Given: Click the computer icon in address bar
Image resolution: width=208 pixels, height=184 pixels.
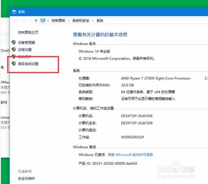Looking at the screenshot, I should [x=43, y=21].
